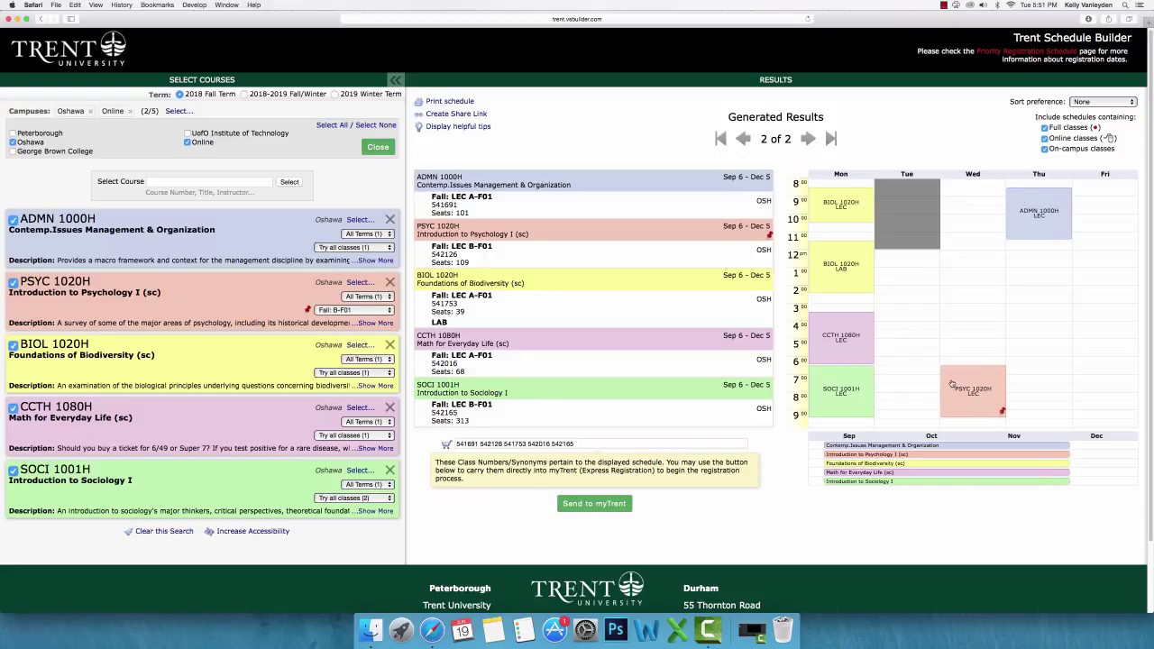Launch Microsoft Excel from the Dock
Screen dimensions: 1154x649
click(x=677, y=629)
